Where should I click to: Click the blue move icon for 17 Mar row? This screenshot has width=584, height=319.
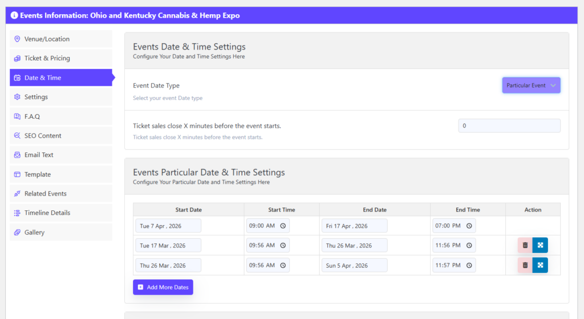pyautogui.click(x=540, y=245)
